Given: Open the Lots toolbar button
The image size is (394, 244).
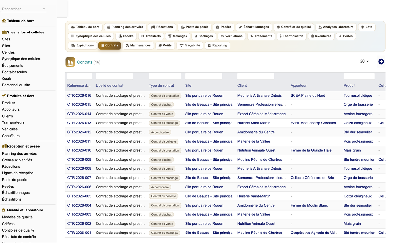Looking at the screenshot, I should pos(367,27).
